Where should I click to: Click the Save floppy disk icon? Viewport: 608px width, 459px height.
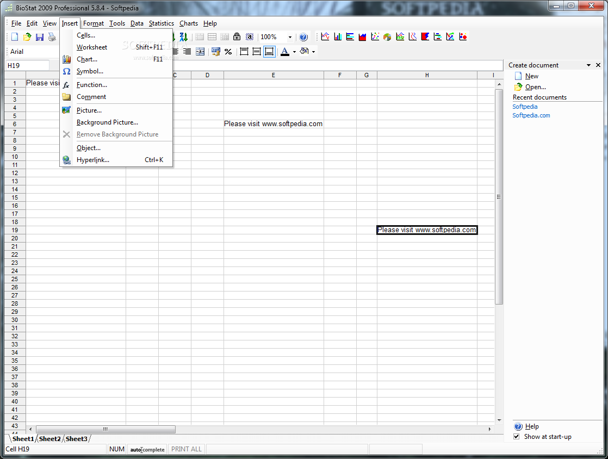click(40, 37)
